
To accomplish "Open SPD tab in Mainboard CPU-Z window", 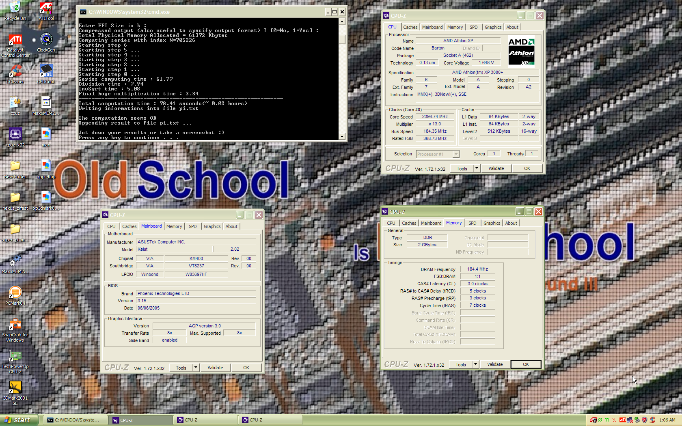I will point(192,226).
